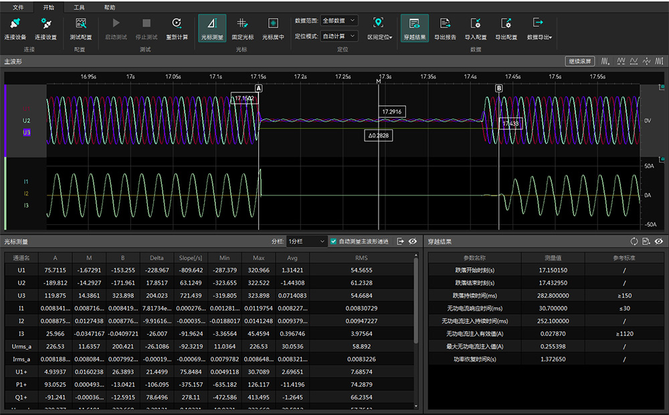Click the 重新计算 recalculate icon
Viewport: 669px width, 415px height.
[177, 23]
